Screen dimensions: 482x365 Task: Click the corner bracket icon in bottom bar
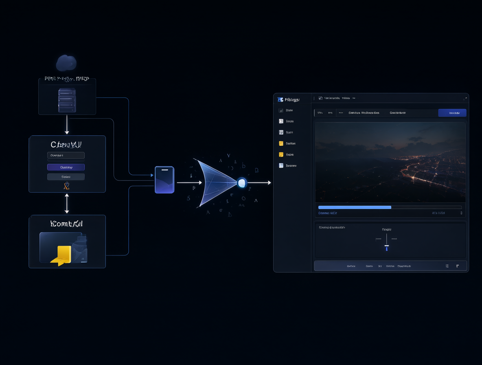point(458,266)
